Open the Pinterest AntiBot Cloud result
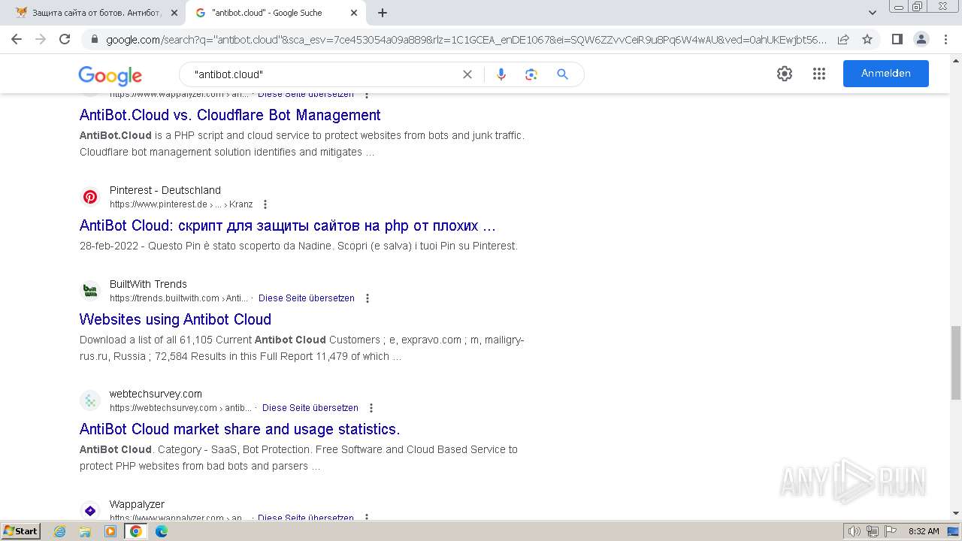 point(288,225)
